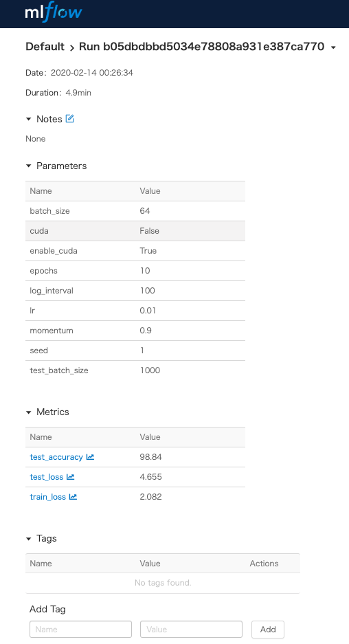Collapse the Notes section
Image resolution: width=349 pixels, height=644 pixels.
(29, 119)
